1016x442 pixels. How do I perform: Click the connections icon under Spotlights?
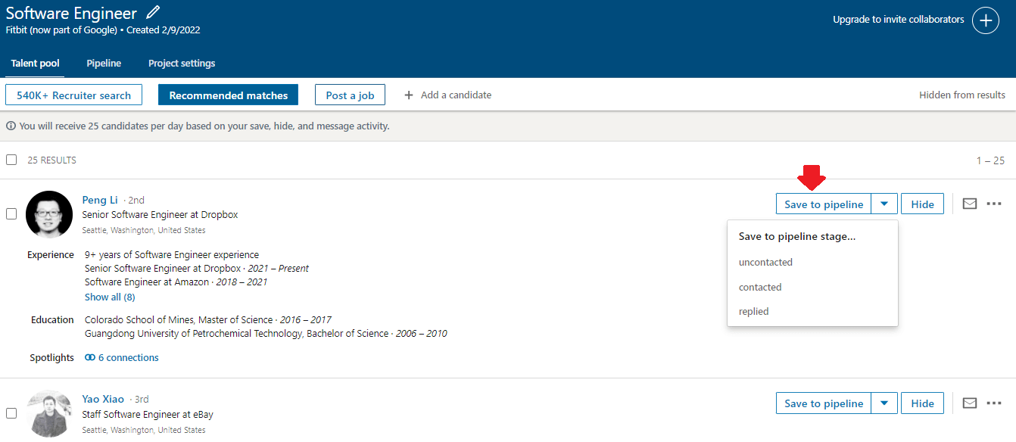(90, 358)
